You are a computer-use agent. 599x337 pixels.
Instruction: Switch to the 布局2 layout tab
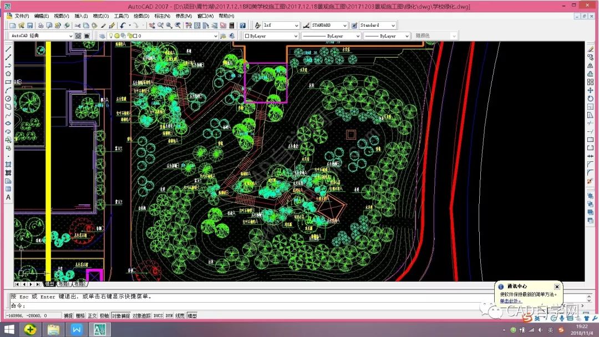(x=80, y=284)
